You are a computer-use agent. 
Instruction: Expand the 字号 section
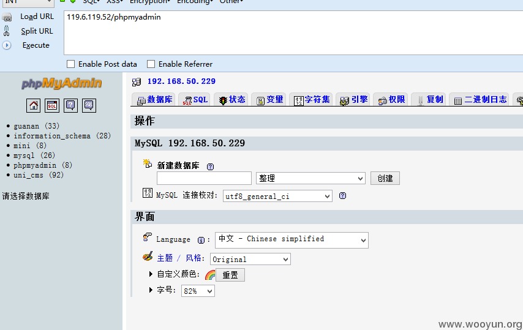click(151, 290)
